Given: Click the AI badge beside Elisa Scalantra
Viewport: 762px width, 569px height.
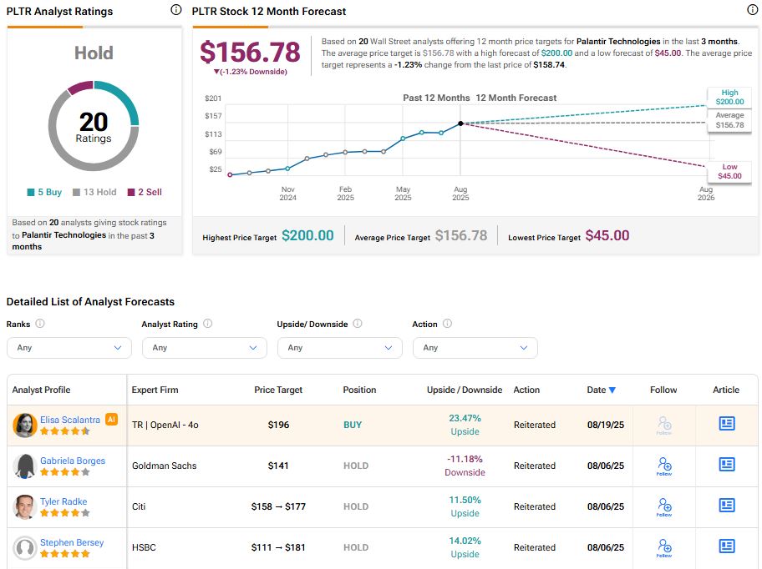Looking at the screenshot, I should tap(111, 419).
